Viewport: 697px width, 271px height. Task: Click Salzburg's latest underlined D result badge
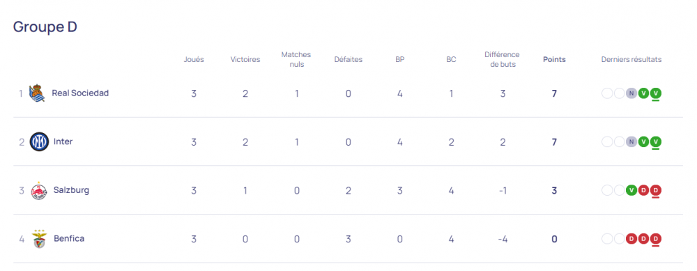click(x=656, y=191)
